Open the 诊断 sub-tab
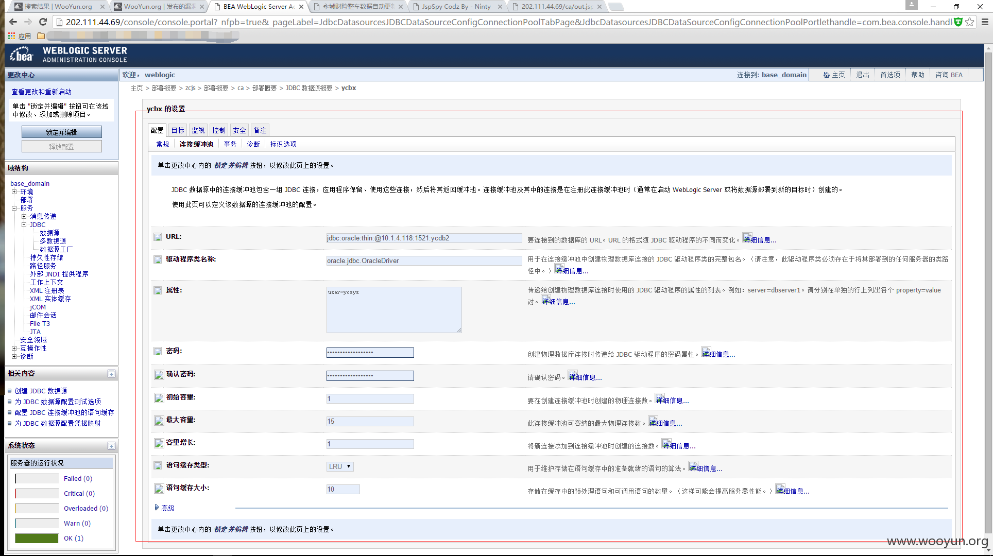The height and width of the screenshot is (556, 993). (x=253, y=144)
